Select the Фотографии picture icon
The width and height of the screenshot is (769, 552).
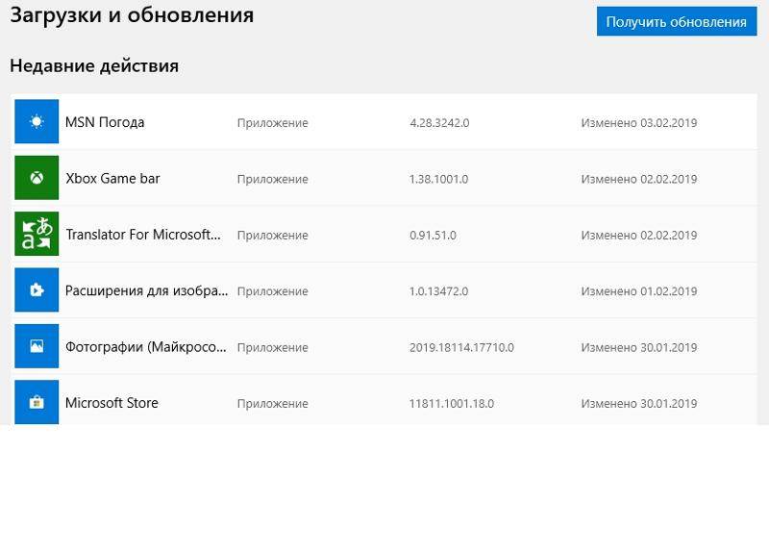(x=37, y=346)
